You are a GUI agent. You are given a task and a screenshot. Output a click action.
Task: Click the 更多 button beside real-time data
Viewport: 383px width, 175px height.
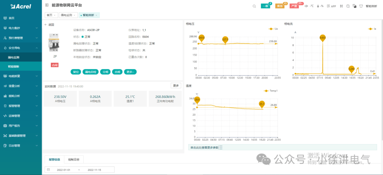pos(176,86)
